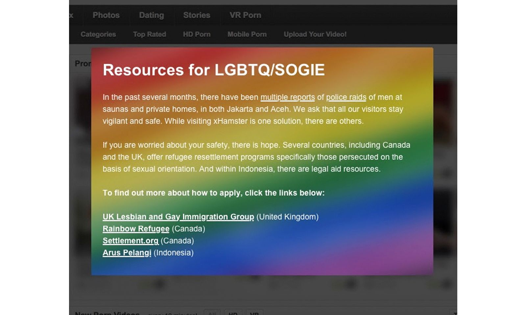Select Categories in the sub-navigation
The image size is (526, 315).
pos(98,34)
